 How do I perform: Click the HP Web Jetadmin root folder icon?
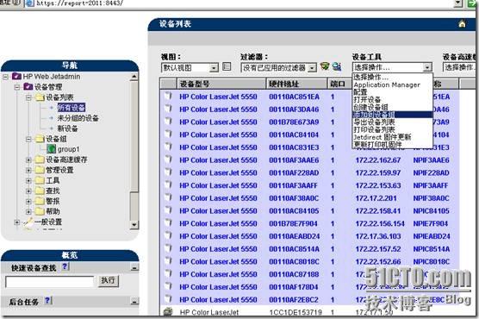[x=16, y=76]
